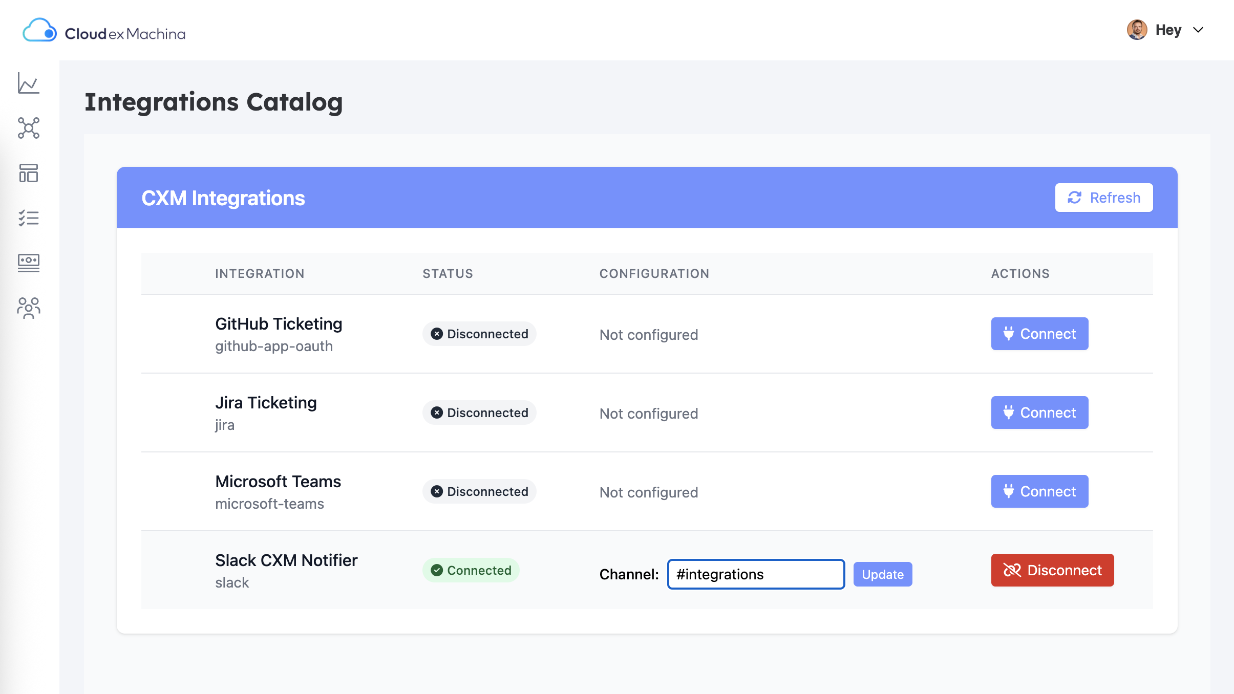Click the Channel: label text
The height and width of the screenshot is (694, 1234).
pyautogui.click(x=629, y=574)
